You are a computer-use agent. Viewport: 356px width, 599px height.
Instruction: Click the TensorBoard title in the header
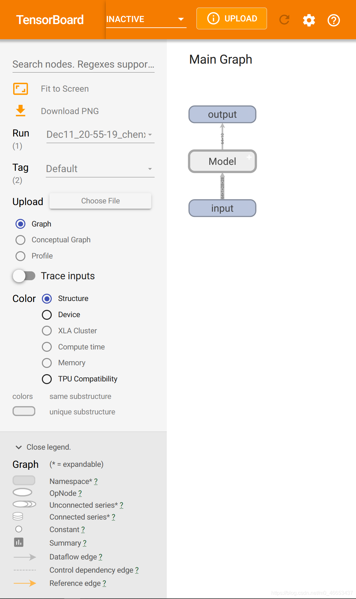click(50, 20)
